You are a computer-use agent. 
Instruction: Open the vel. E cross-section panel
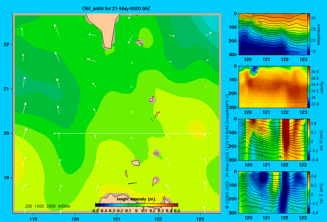pos(273,192)
